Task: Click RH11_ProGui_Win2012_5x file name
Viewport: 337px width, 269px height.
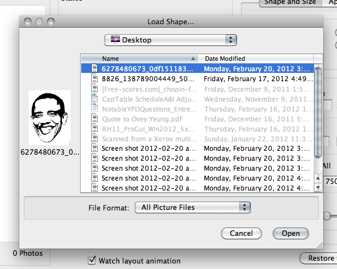Action: (148, 129)
